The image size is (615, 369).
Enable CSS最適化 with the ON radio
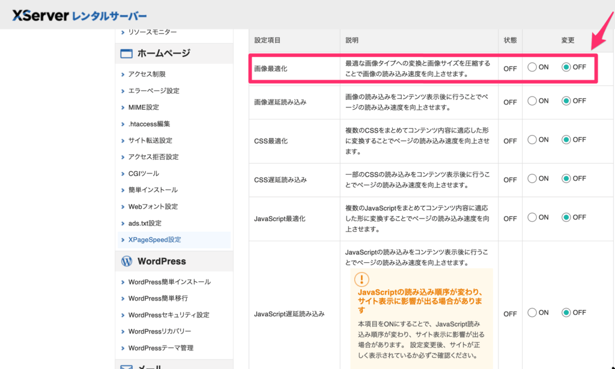532,140
